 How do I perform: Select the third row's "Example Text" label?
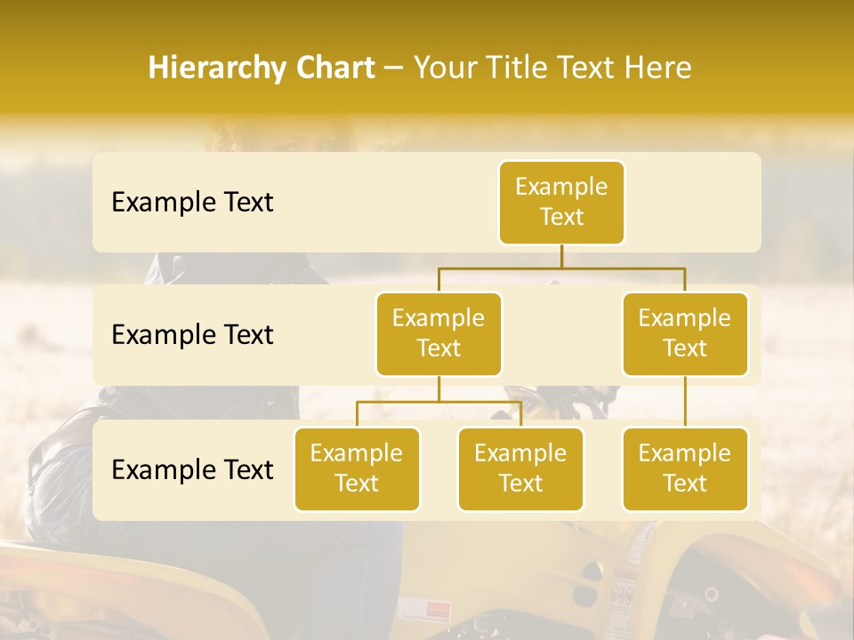coord(192,470)
